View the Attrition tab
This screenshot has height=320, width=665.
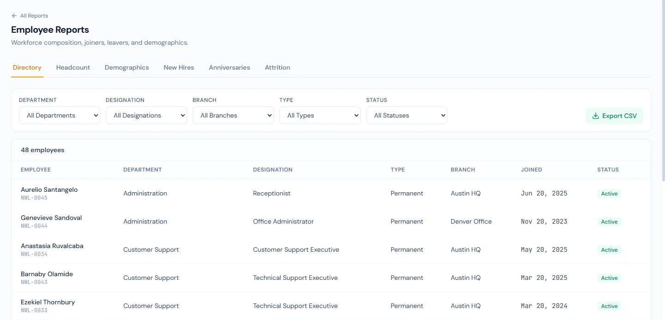278,67
